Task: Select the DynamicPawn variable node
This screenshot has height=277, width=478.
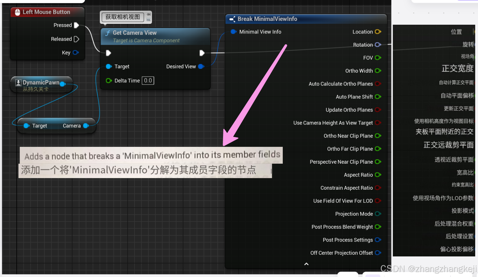Action: [x=42, y=85]
